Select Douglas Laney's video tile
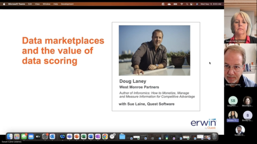This screenshot has height=144, width=257. pyautogui.click(x=241, y=65)
